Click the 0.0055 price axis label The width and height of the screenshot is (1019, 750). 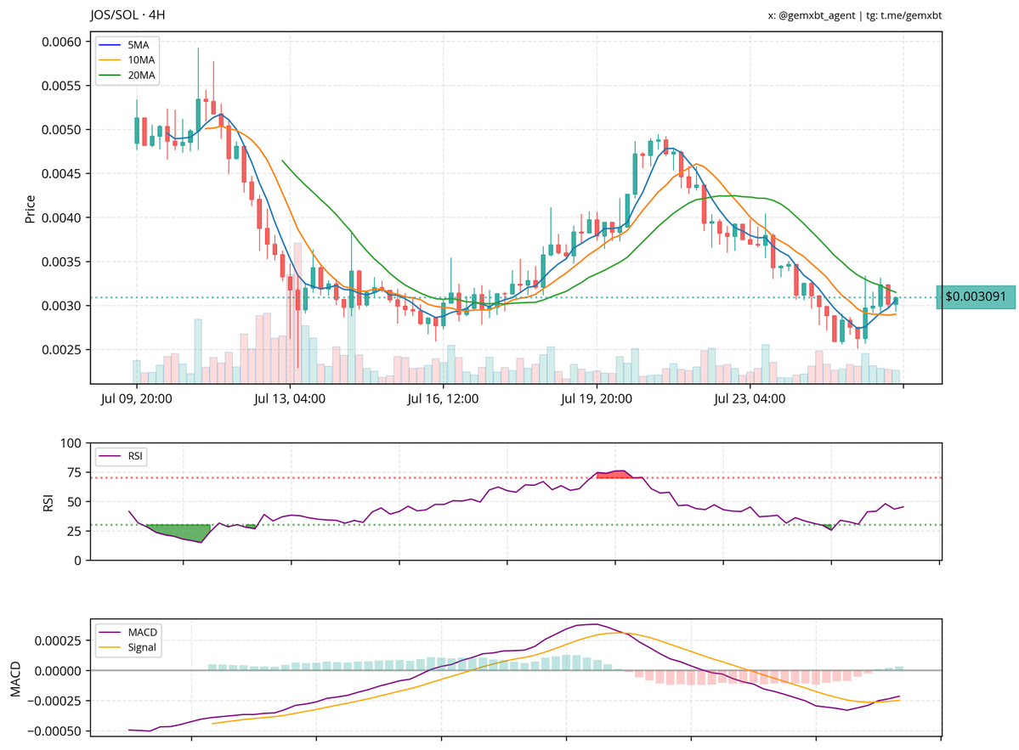62,86
